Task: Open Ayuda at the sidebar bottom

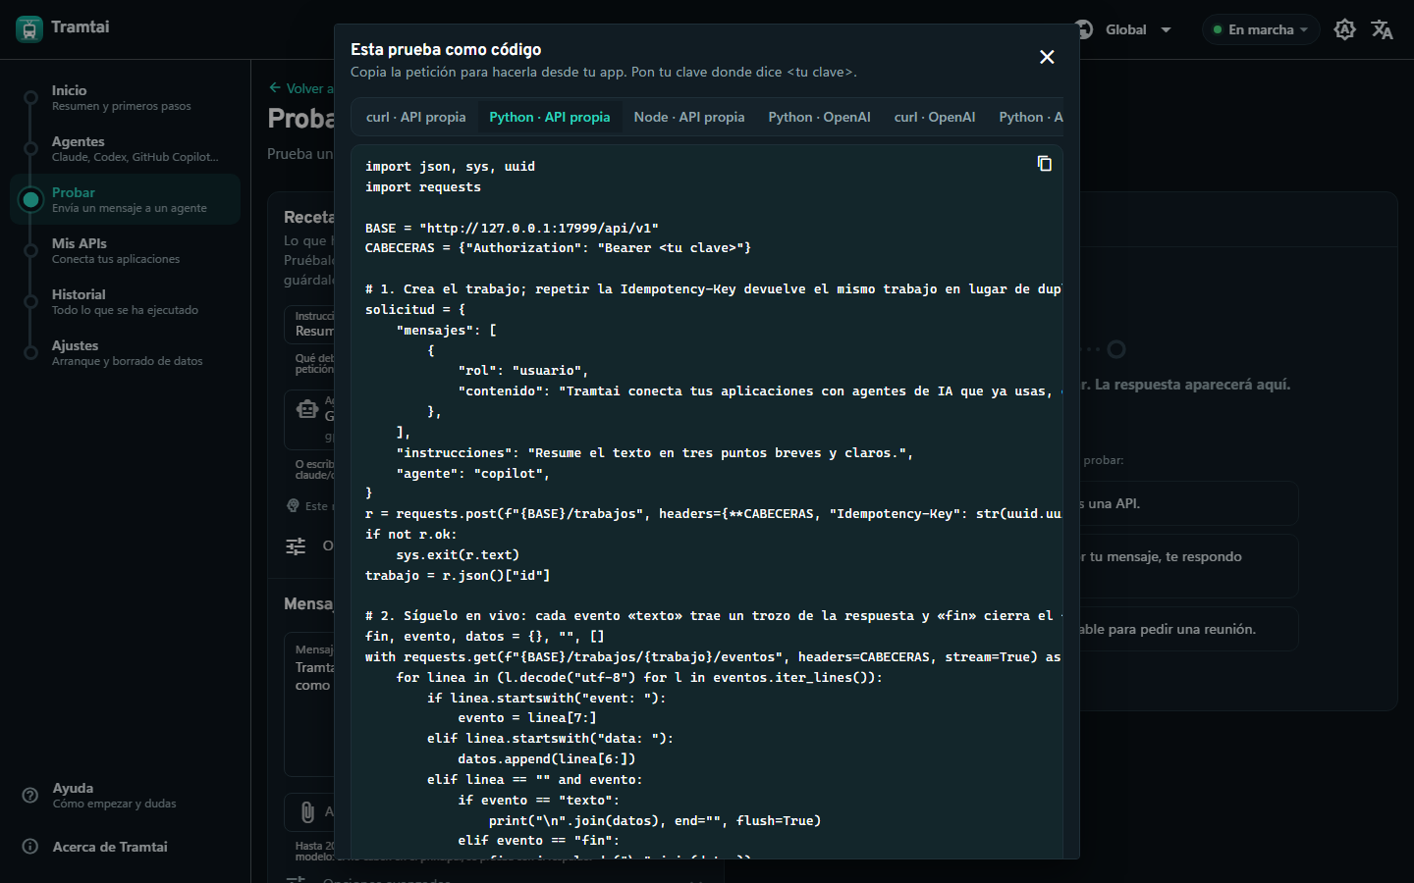Action: coord(125,795)
